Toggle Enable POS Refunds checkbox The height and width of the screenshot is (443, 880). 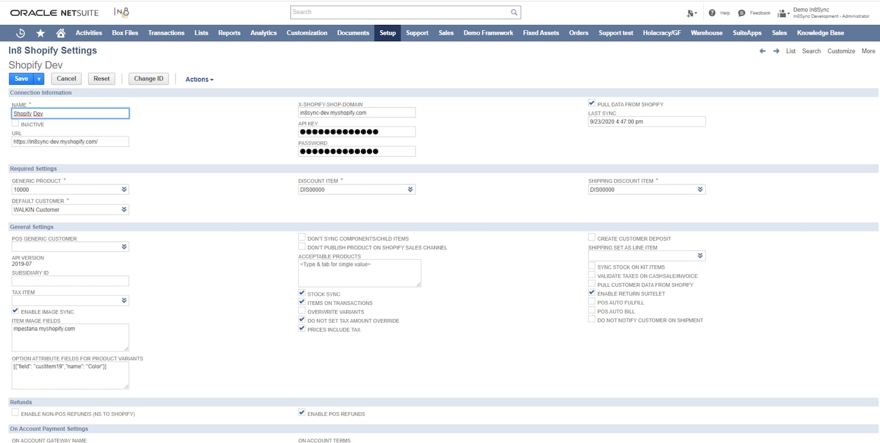tap(302, 413)
